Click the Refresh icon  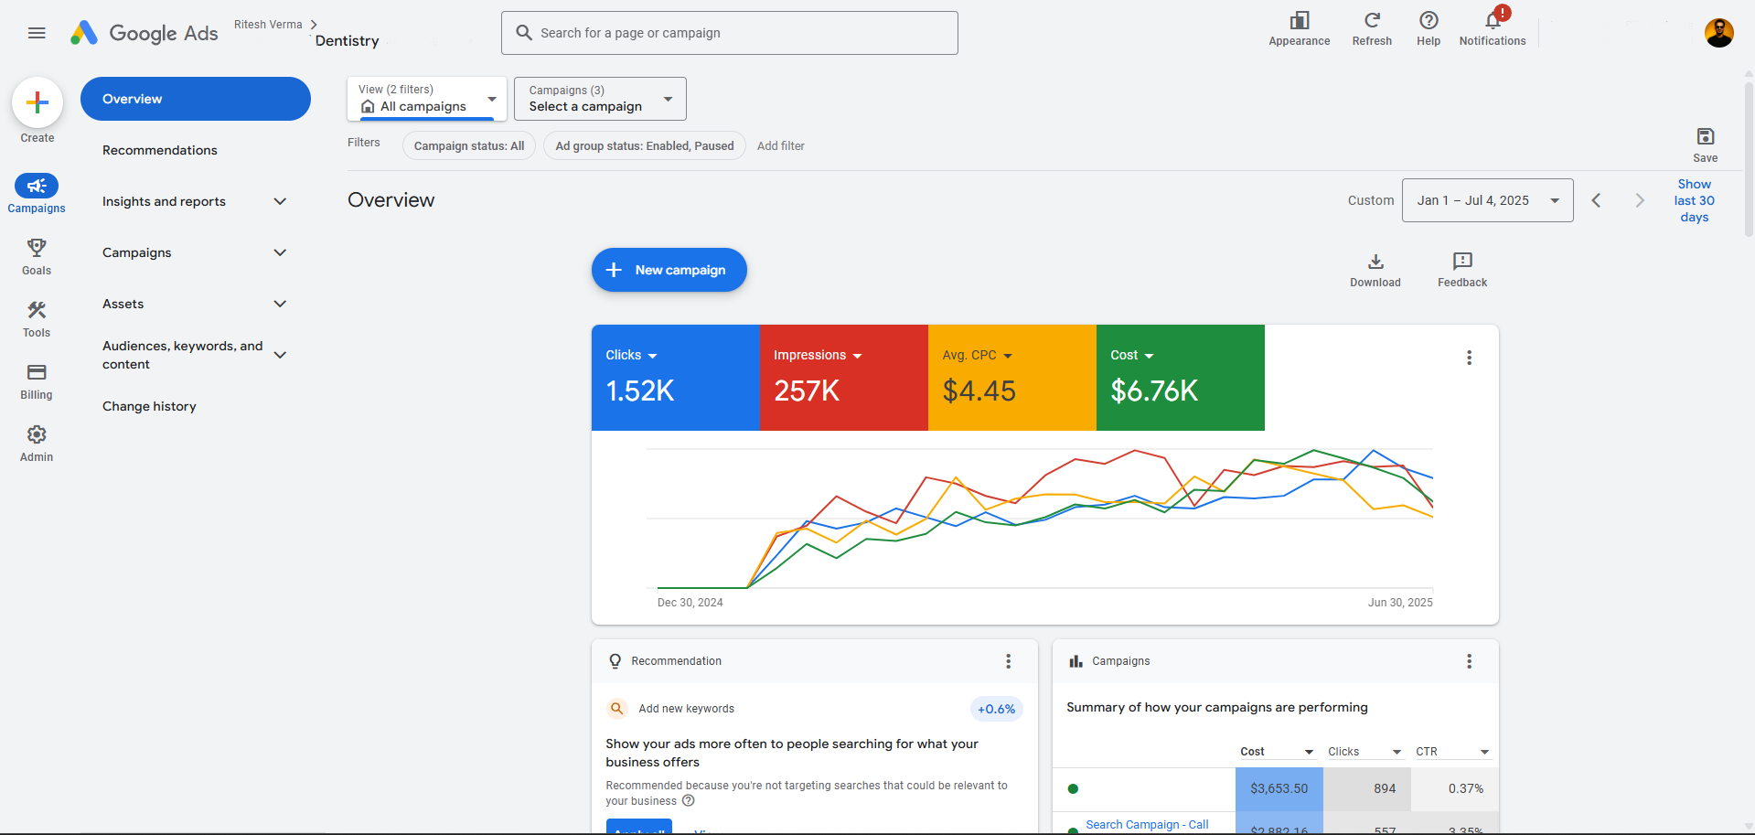1371,21
